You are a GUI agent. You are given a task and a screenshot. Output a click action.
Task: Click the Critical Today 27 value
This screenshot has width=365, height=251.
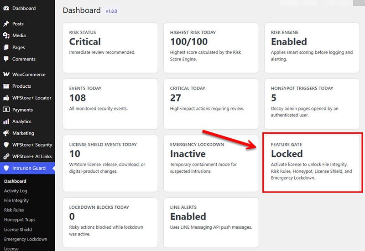coord(176,98)
